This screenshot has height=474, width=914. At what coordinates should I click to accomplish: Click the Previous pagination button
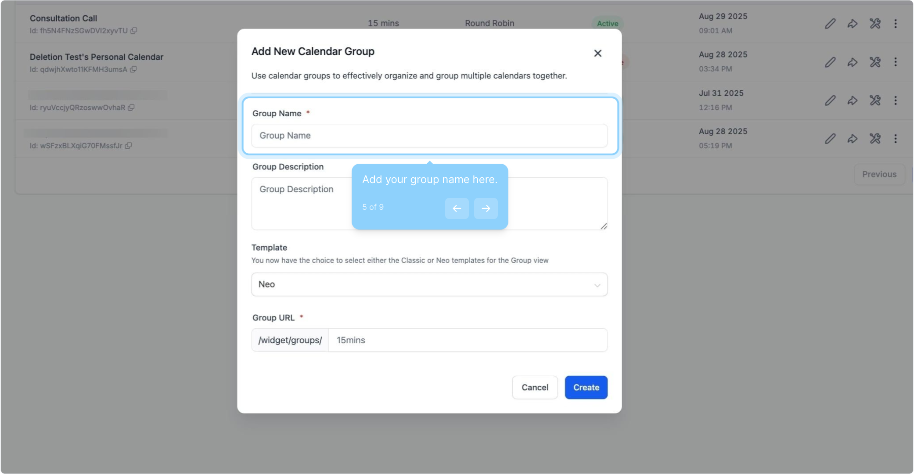point(879,174)
